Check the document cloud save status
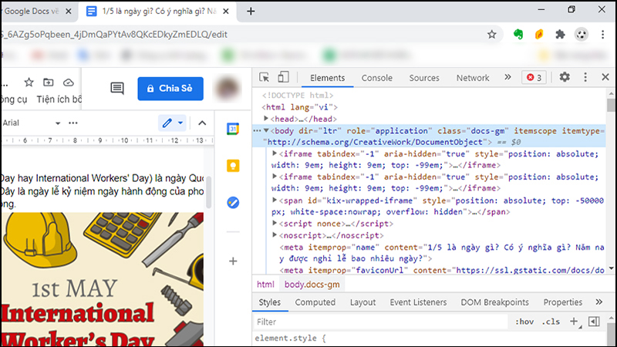 point(69,83)
